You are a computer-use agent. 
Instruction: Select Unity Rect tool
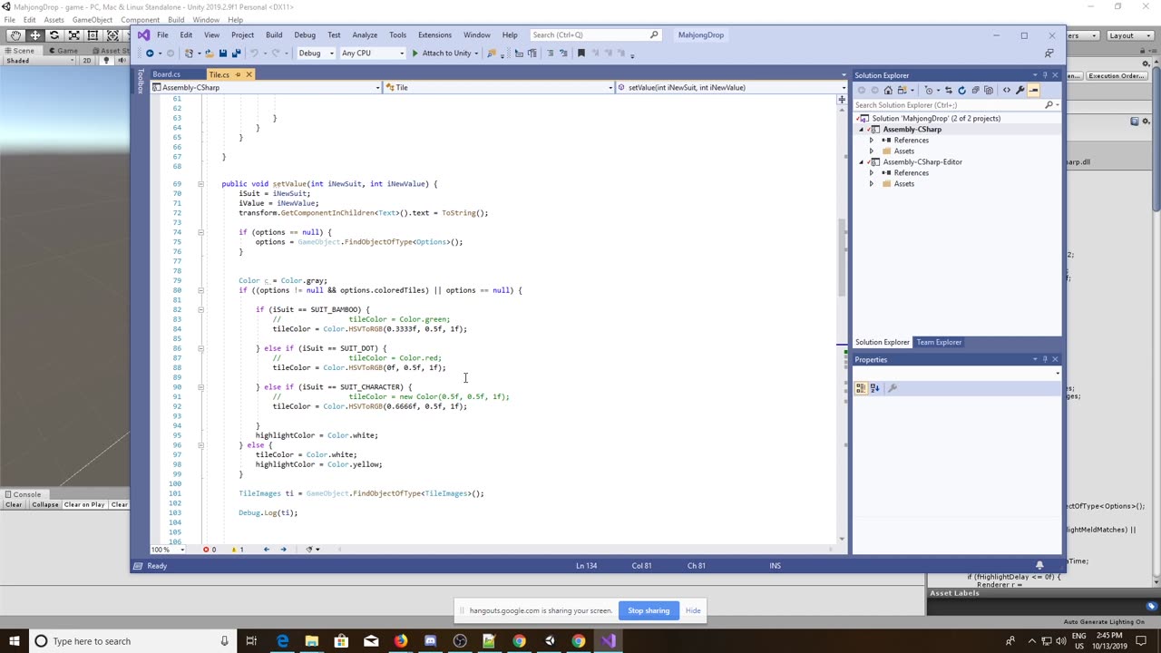[93, 35]
